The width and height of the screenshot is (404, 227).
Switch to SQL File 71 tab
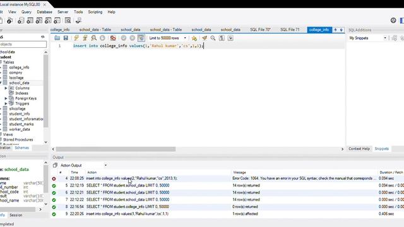click(290, 30)
